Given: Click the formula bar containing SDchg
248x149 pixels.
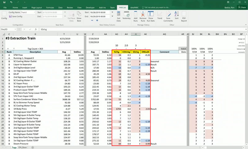Looking at the screenshot, I should (142, 29).
